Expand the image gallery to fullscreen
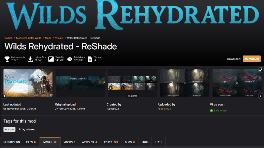 pos(261,70)
